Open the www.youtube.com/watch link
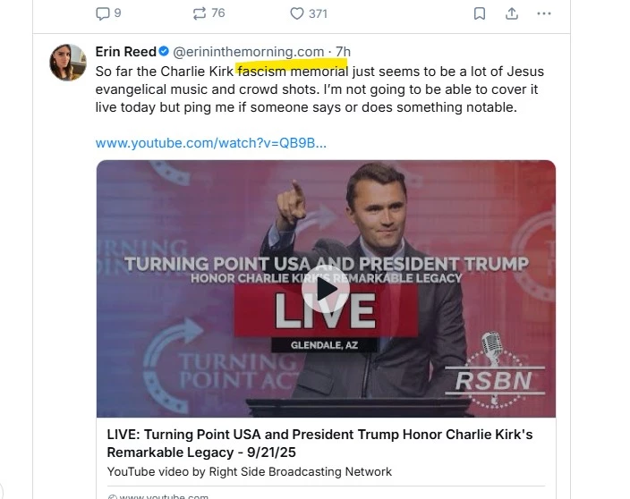This screenshot has width=630, height=499. point(210,142)
